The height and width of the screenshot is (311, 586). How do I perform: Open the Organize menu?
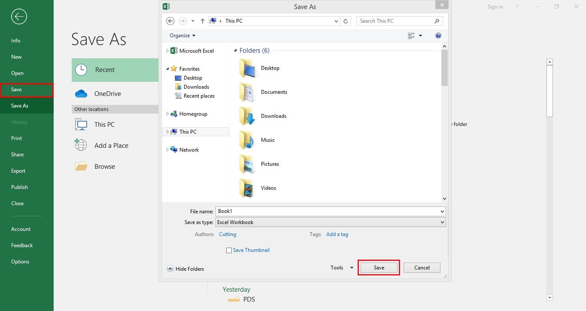click(x=181, y=36)
